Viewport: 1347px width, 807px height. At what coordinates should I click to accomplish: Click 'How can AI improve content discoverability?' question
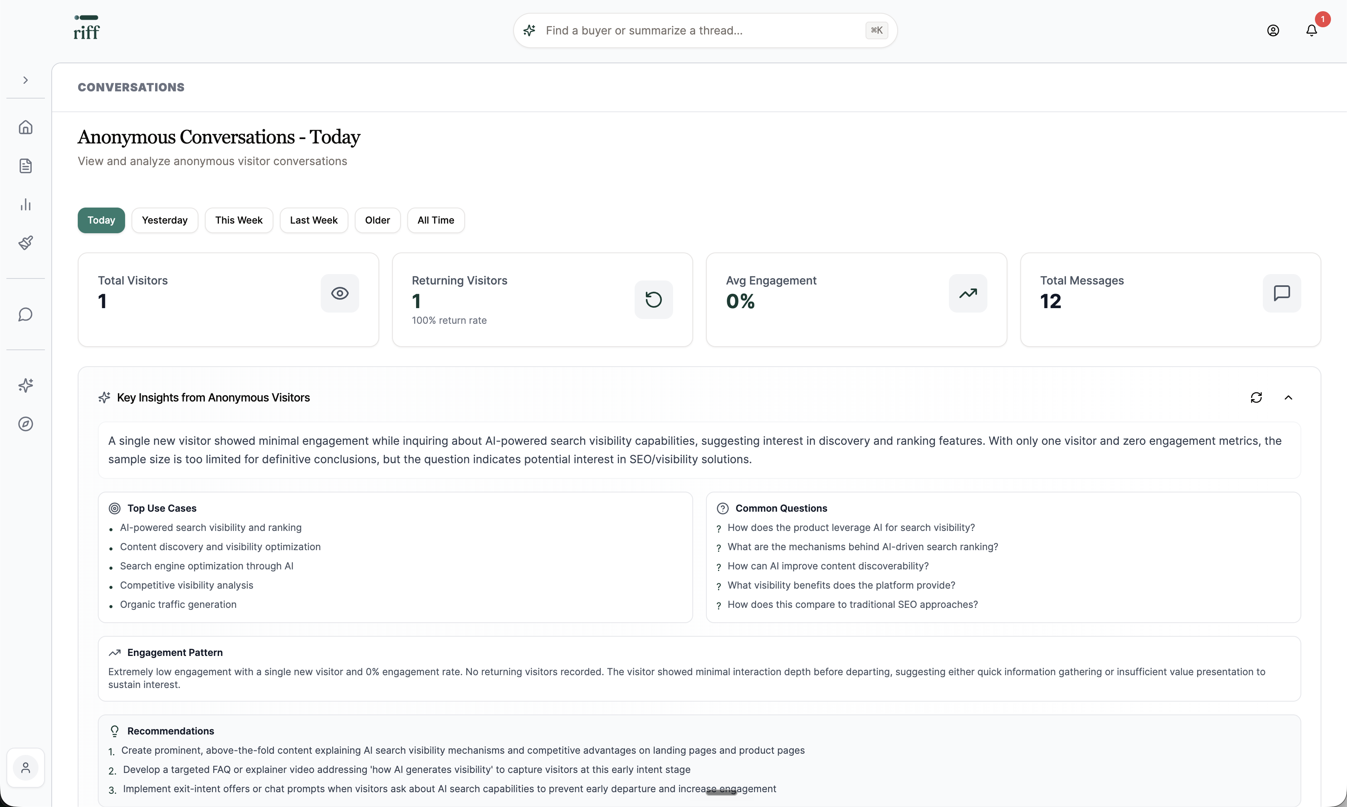(828, 566)
